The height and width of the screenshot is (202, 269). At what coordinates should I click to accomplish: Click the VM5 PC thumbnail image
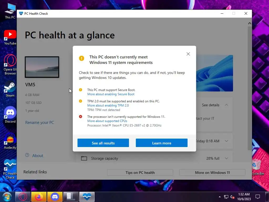[42, 67]
